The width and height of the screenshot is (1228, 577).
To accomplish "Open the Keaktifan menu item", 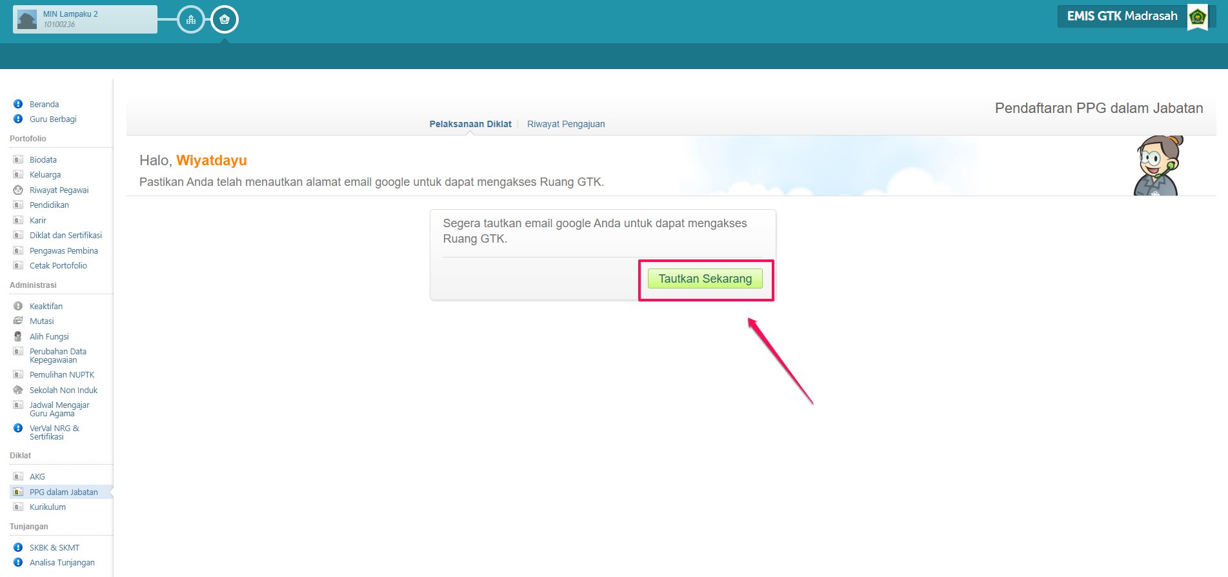I will point(46,306).
